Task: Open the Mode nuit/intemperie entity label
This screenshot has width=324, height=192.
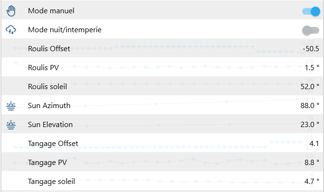Action: (65, 30)
